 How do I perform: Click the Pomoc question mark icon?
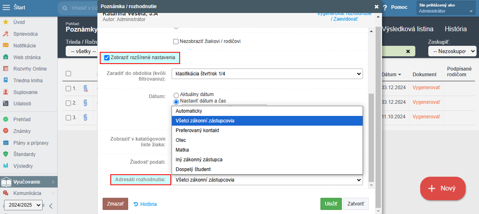[x=384, y=7]
